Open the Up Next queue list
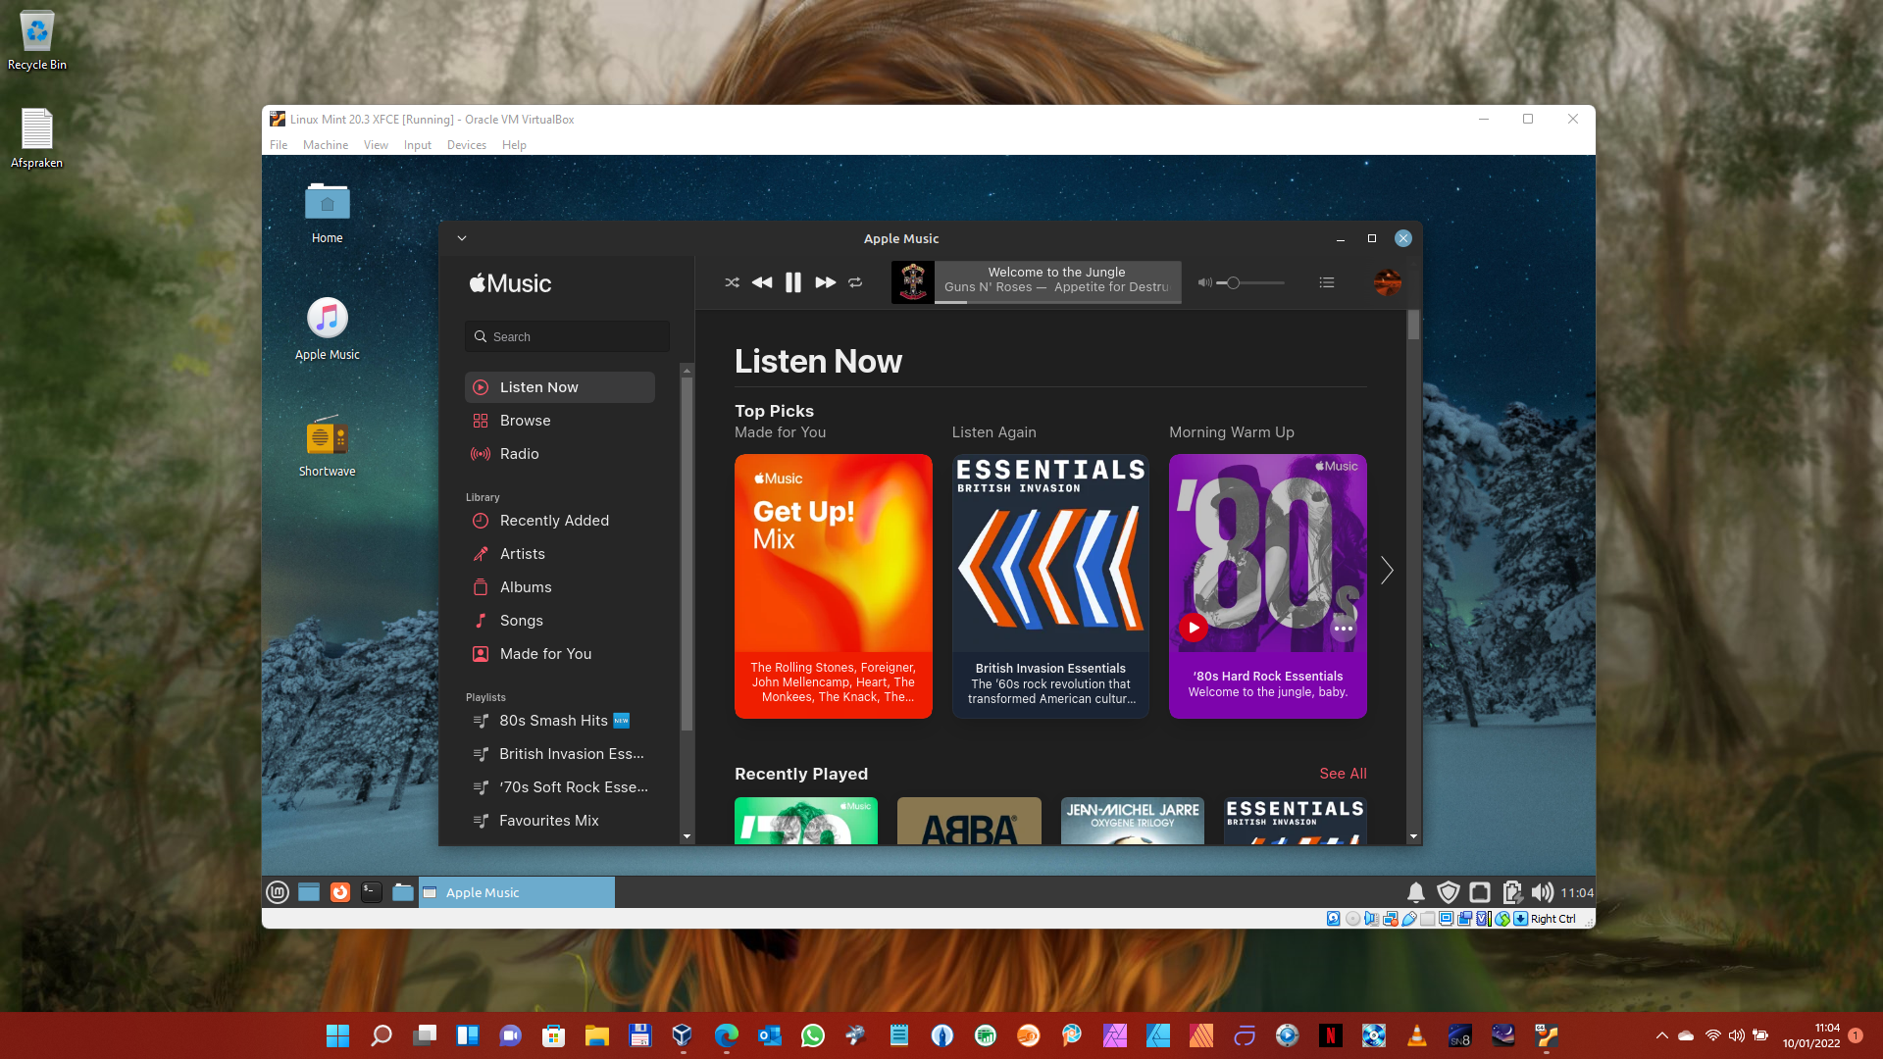The width and height of the screenshot is (1883, 1059). (x=1327, y=282)
